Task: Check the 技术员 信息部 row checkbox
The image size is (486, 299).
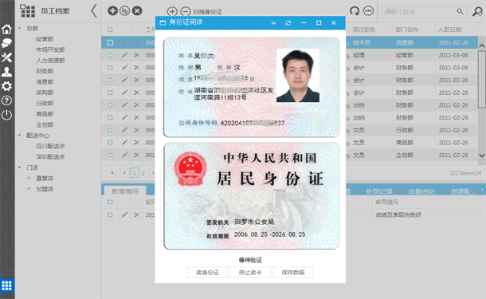Action: tap(110, 42)
